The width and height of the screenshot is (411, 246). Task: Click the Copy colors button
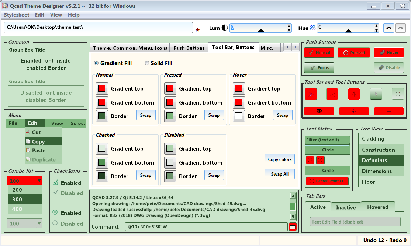click(x=280, y=159)
